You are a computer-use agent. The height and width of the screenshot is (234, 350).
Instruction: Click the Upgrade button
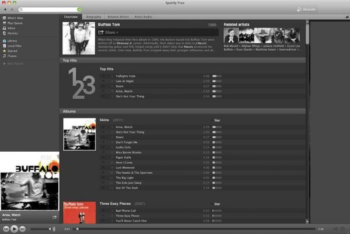pos(306,9)
